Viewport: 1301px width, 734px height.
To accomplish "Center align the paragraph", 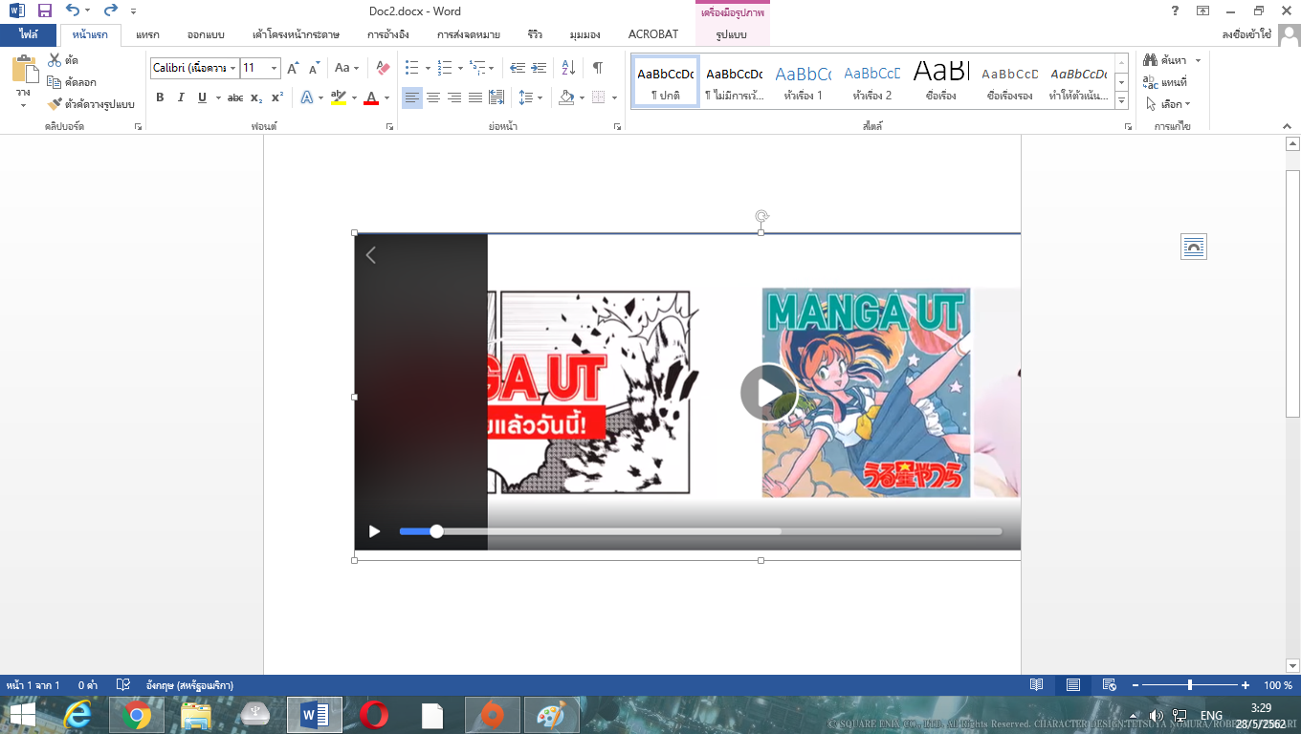I will [x=433, y=97].
